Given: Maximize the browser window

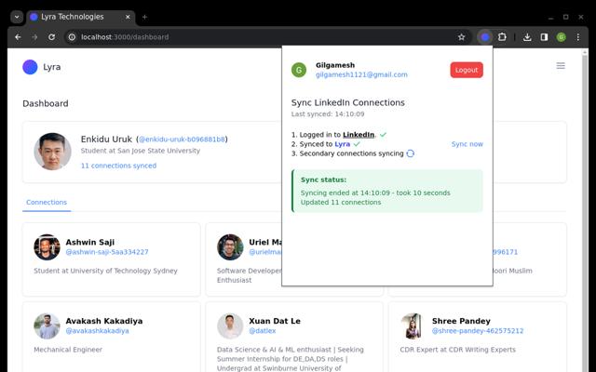Looking at the screenshot, I should pyautogui.click(x=566, y=17).
